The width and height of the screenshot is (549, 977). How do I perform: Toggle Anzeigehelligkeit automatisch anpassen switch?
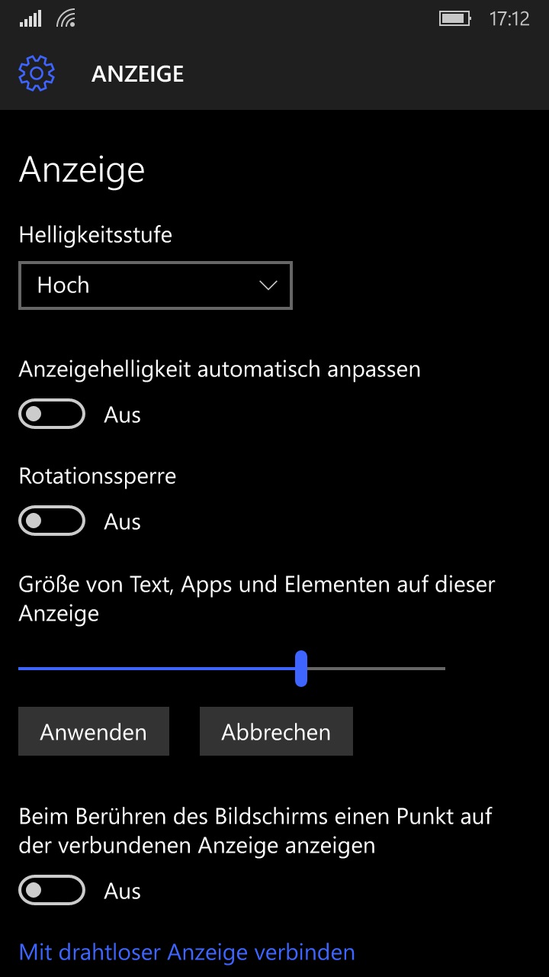(x=52, y=414)
